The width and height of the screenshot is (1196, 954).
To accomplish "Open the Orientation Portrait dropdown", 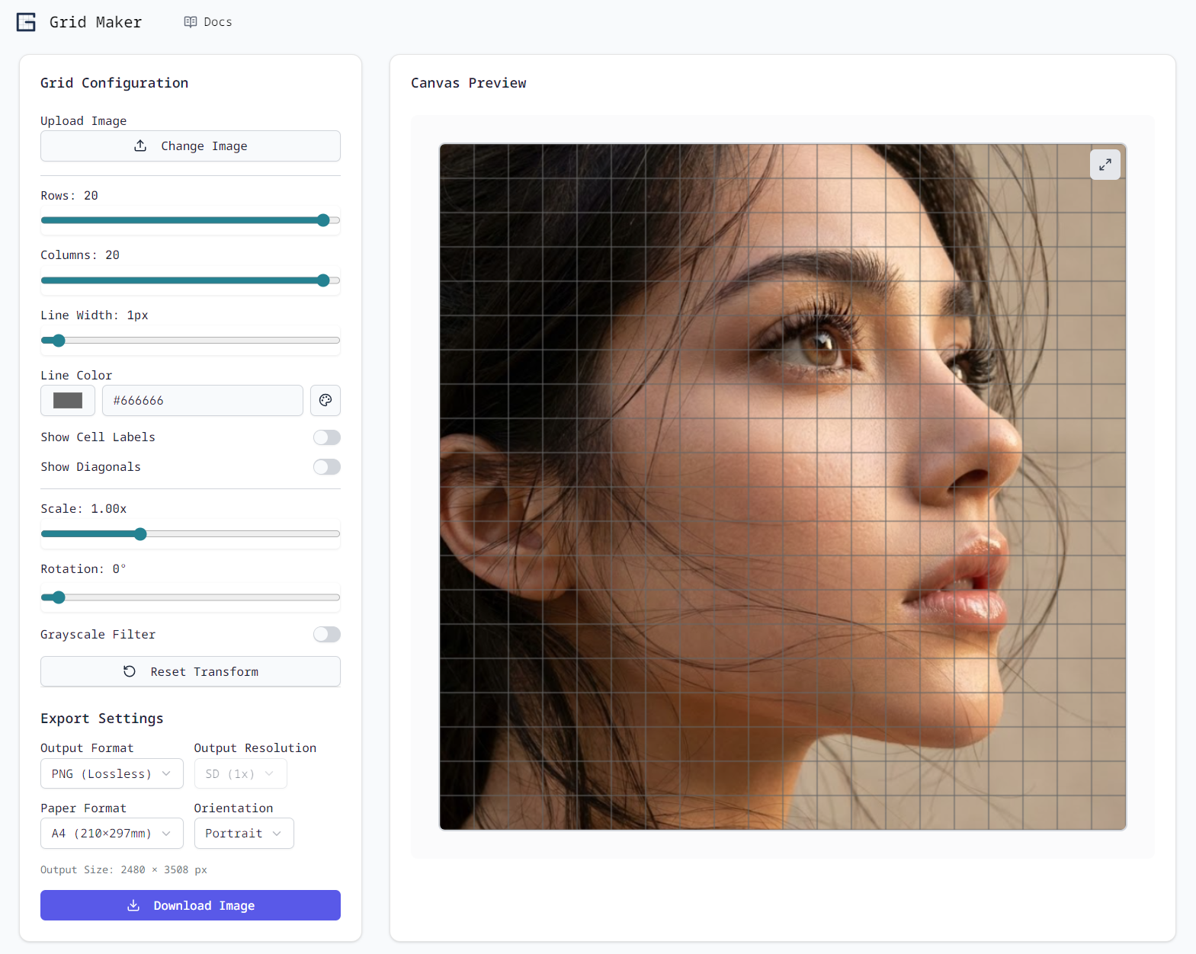I will click(243, 834).
